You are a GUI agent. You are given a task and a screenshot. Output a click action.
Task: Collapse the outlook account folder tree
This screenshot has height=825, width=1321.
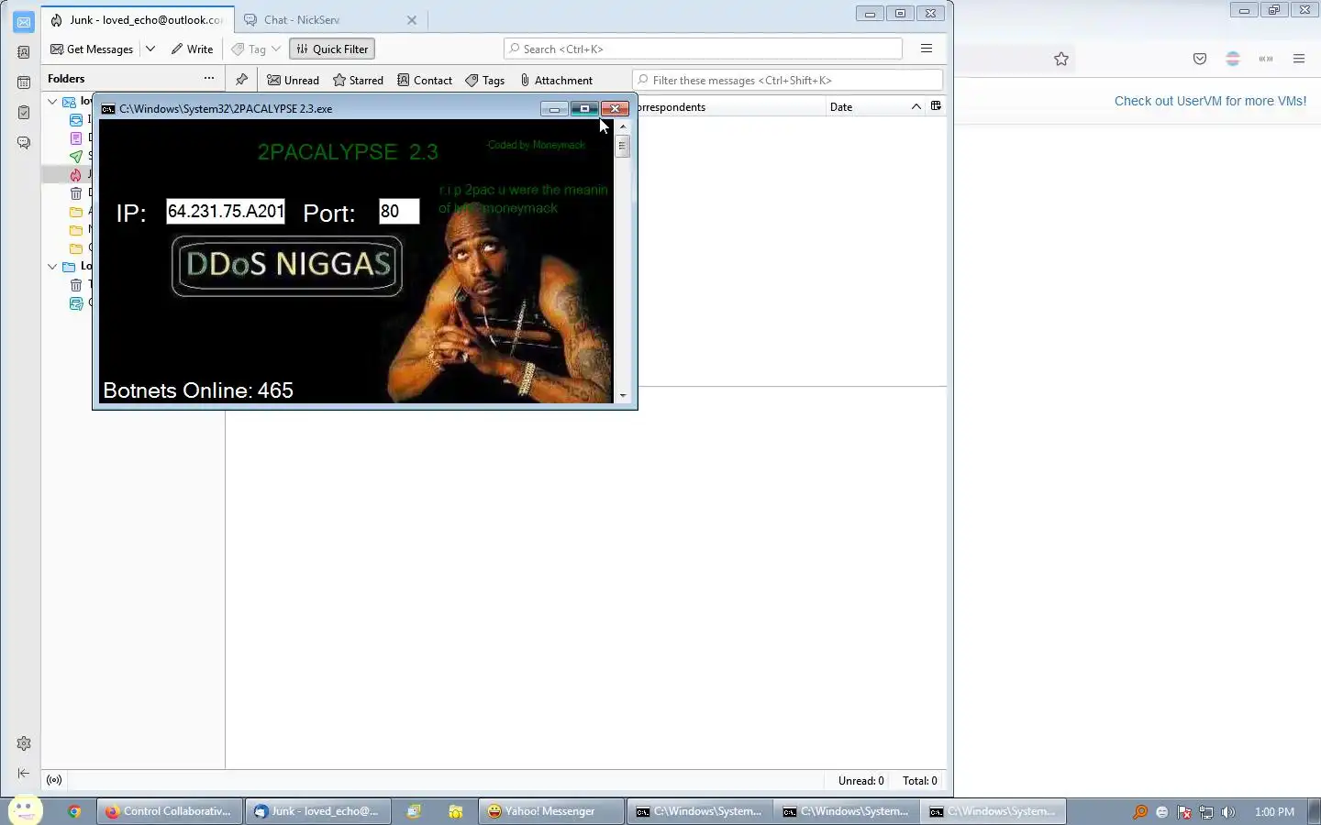point(52,102)
